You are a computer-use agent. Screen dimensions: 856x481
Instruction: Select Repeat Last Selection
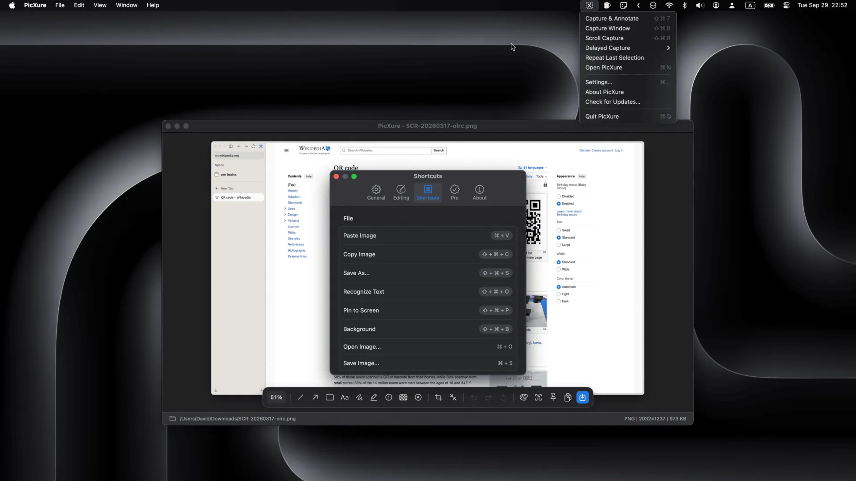click(628, 57)
